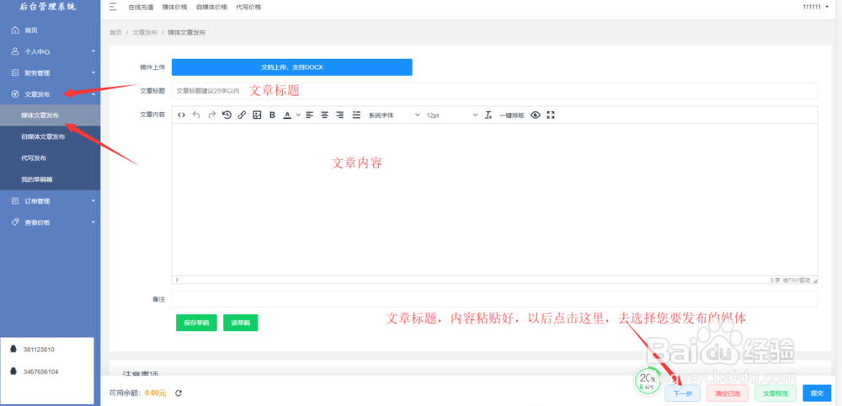Screen dimensions: 842x406
Task: Click into the article content editor area
Action: point(494,200)
